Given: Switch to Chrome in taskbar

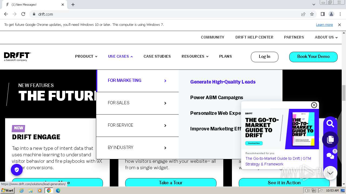Looking at the screenshot, I should point(49,190).
